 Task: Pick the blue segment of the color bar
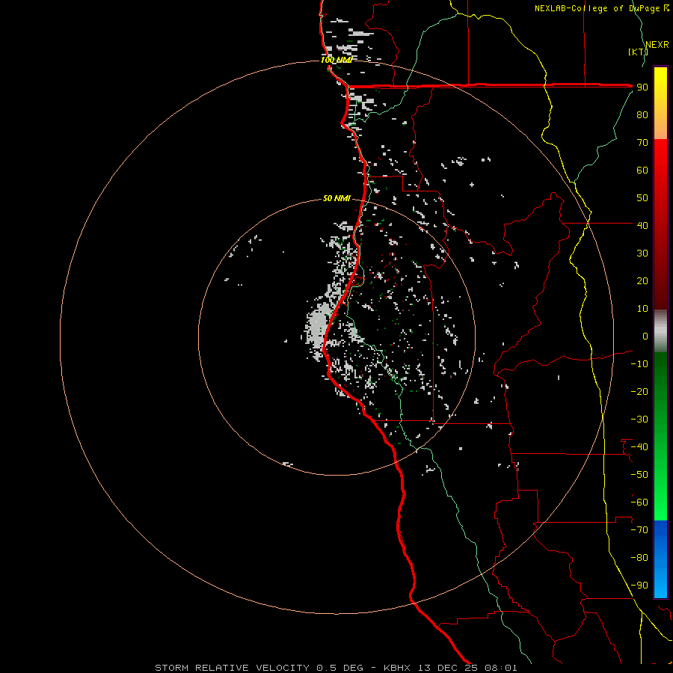(660, 559)
